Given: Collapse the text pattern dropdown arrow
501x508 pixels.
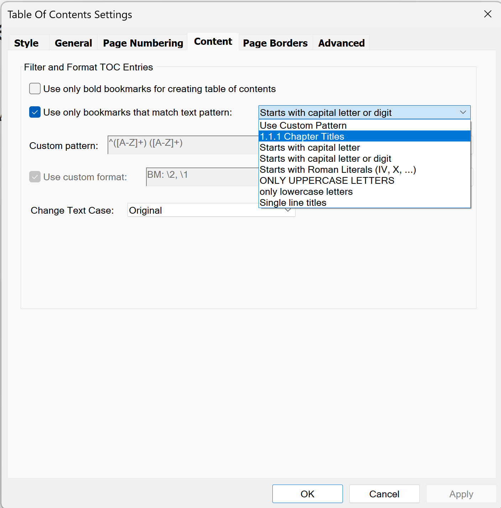Looking at the screenshot, I should pos(463,112).
